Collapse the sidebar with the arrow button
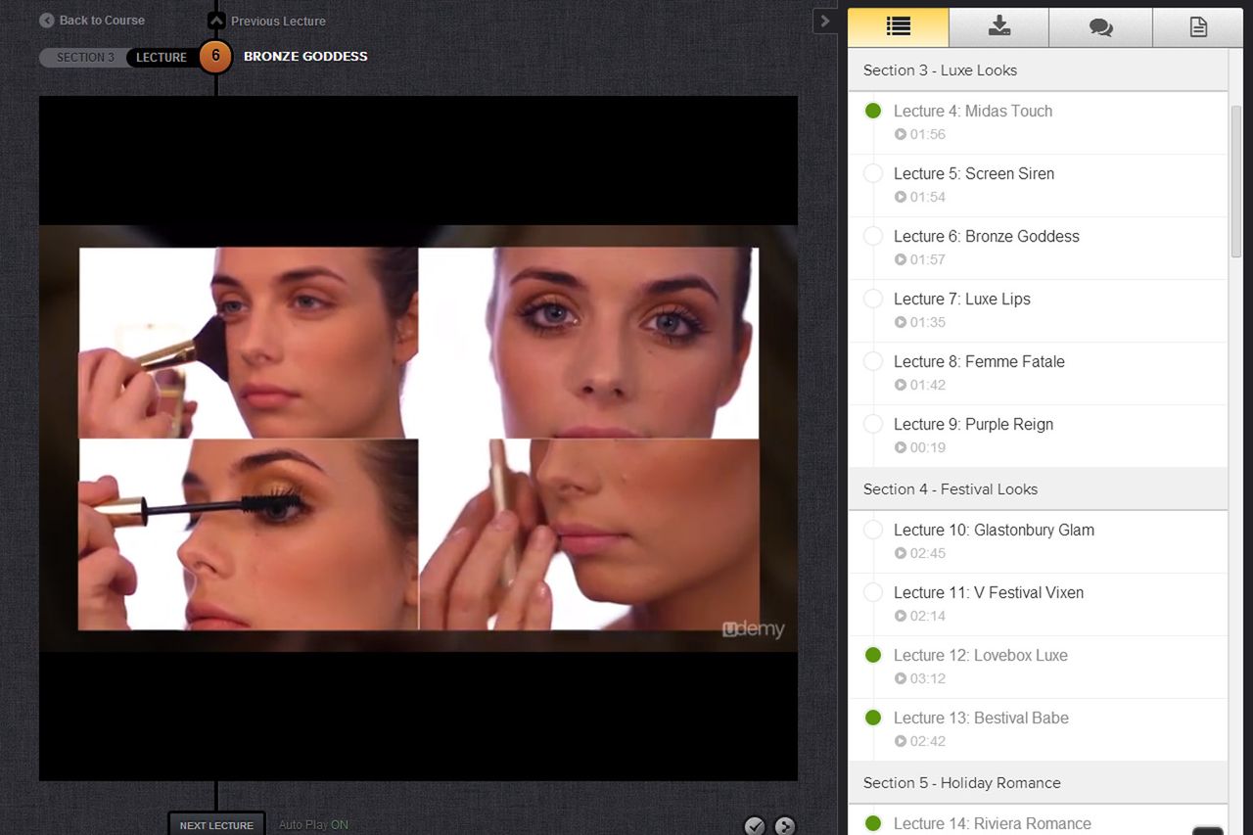 825,21
